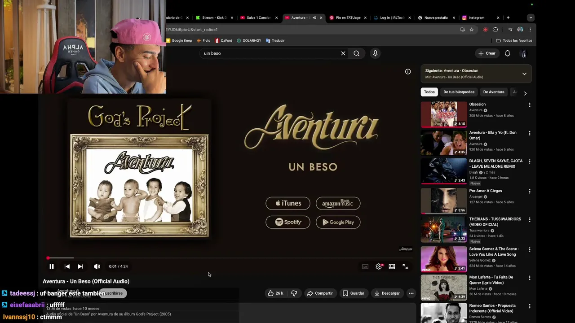The width and height of the screenshot is (575, 323).
Task: Open options for Leave Me Alone Remix
Action: (530, 161)
